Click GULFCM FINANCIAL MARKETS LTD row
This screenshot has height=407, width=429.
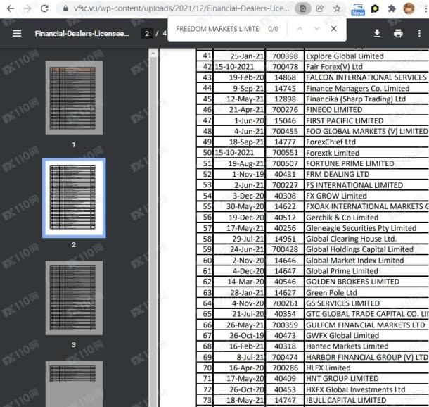(312, 325)
